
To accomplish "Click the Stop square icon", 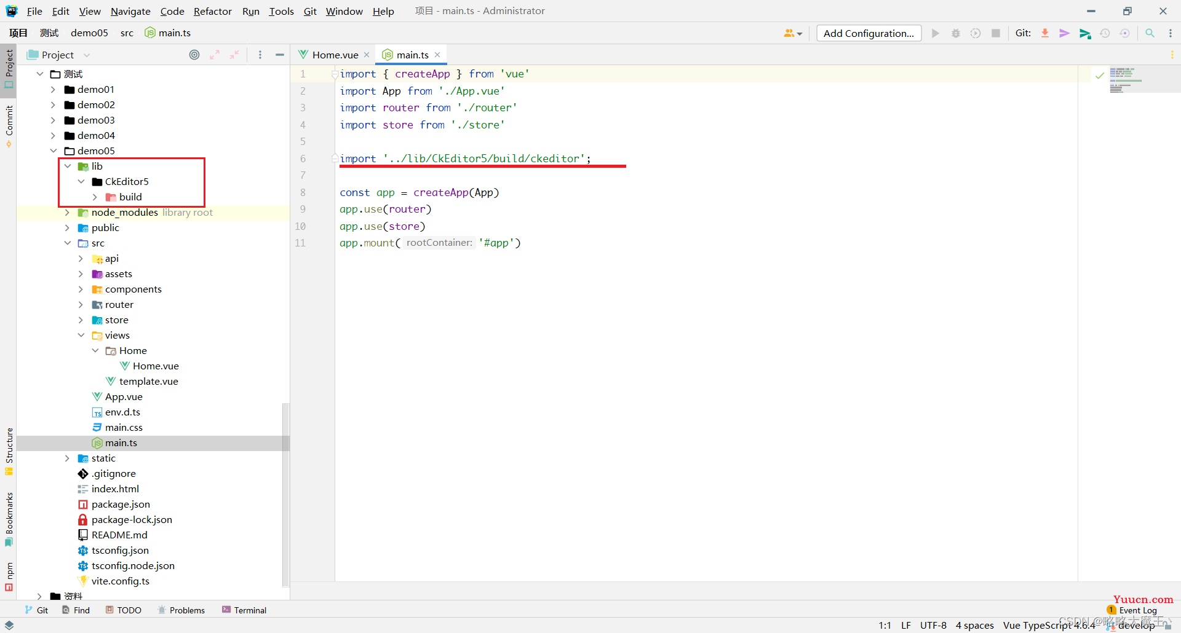I will 996,33.
